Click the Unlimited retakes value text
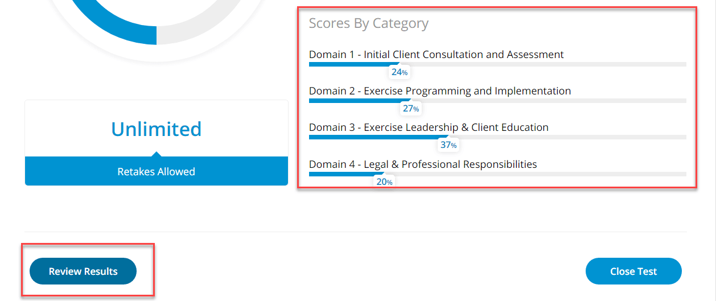This screenshot has width=716, height=301. click(x=156, y=129)
